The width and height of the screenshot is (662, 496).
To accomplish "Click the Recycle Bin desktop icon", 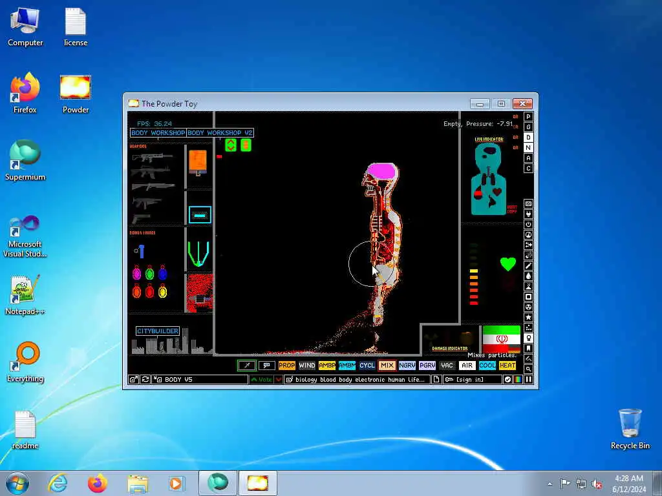I will click(x=630, y=429).
